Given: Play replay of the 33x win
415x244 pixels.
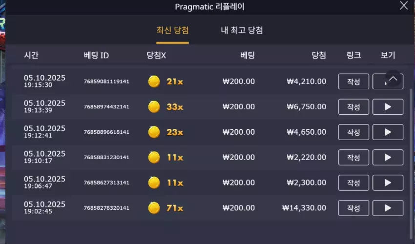Looking at the screenshot, I should point(388,107).
